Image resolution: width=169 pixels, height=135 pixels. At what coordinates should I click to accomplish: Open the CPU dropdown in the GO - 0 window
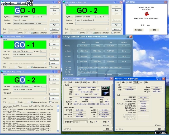click(x=16, y=33)
